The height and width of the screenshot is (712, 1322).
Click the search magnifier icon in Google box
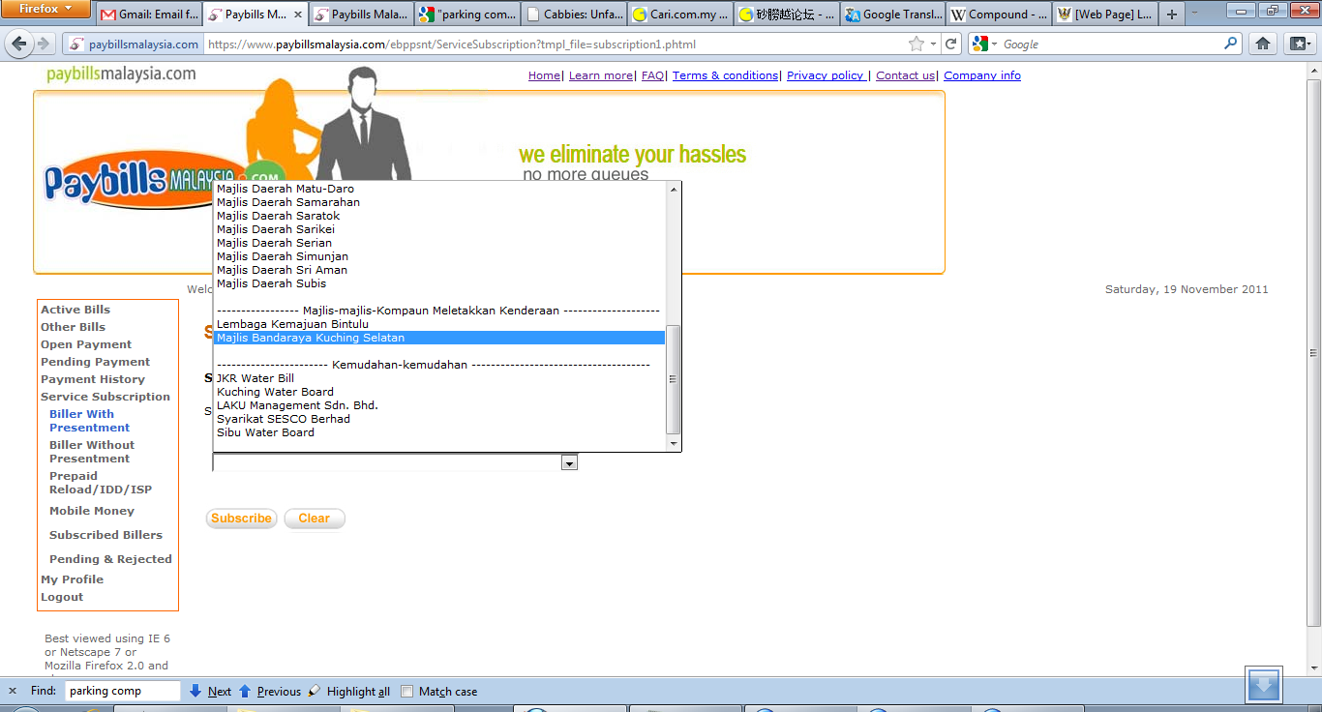tap(1231, 44)
